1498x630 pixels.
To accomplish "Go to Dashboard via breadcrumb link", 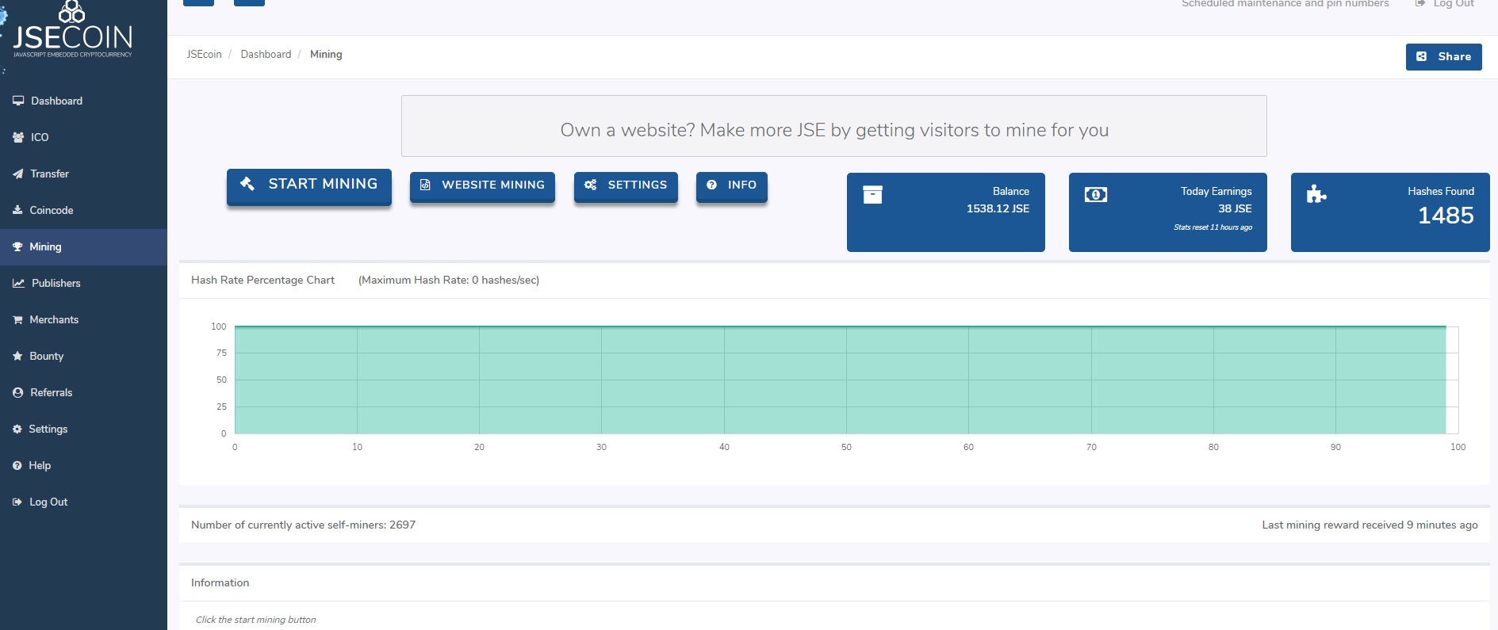I will pyautogui.click(x=266, y=54).
